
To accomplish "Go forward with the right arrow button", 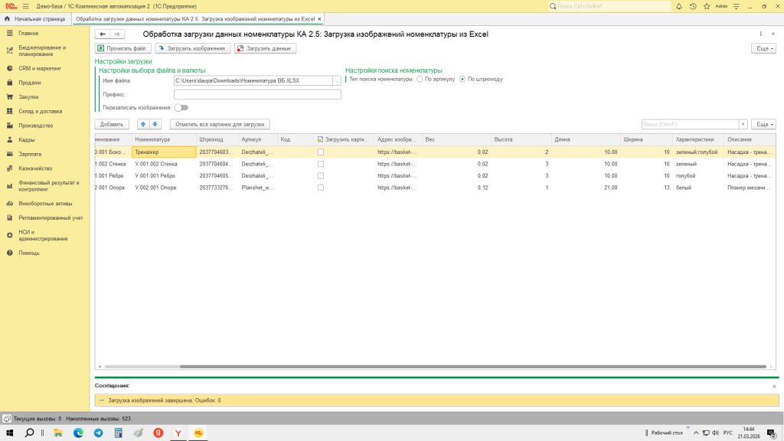I will tap(117, 34).
